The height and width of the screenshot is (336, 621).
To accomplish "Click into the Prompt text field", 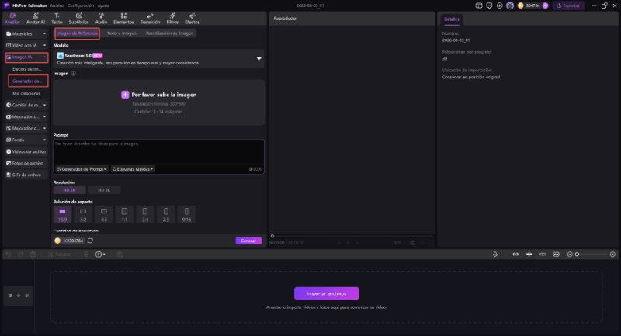I will click(158, 151).
